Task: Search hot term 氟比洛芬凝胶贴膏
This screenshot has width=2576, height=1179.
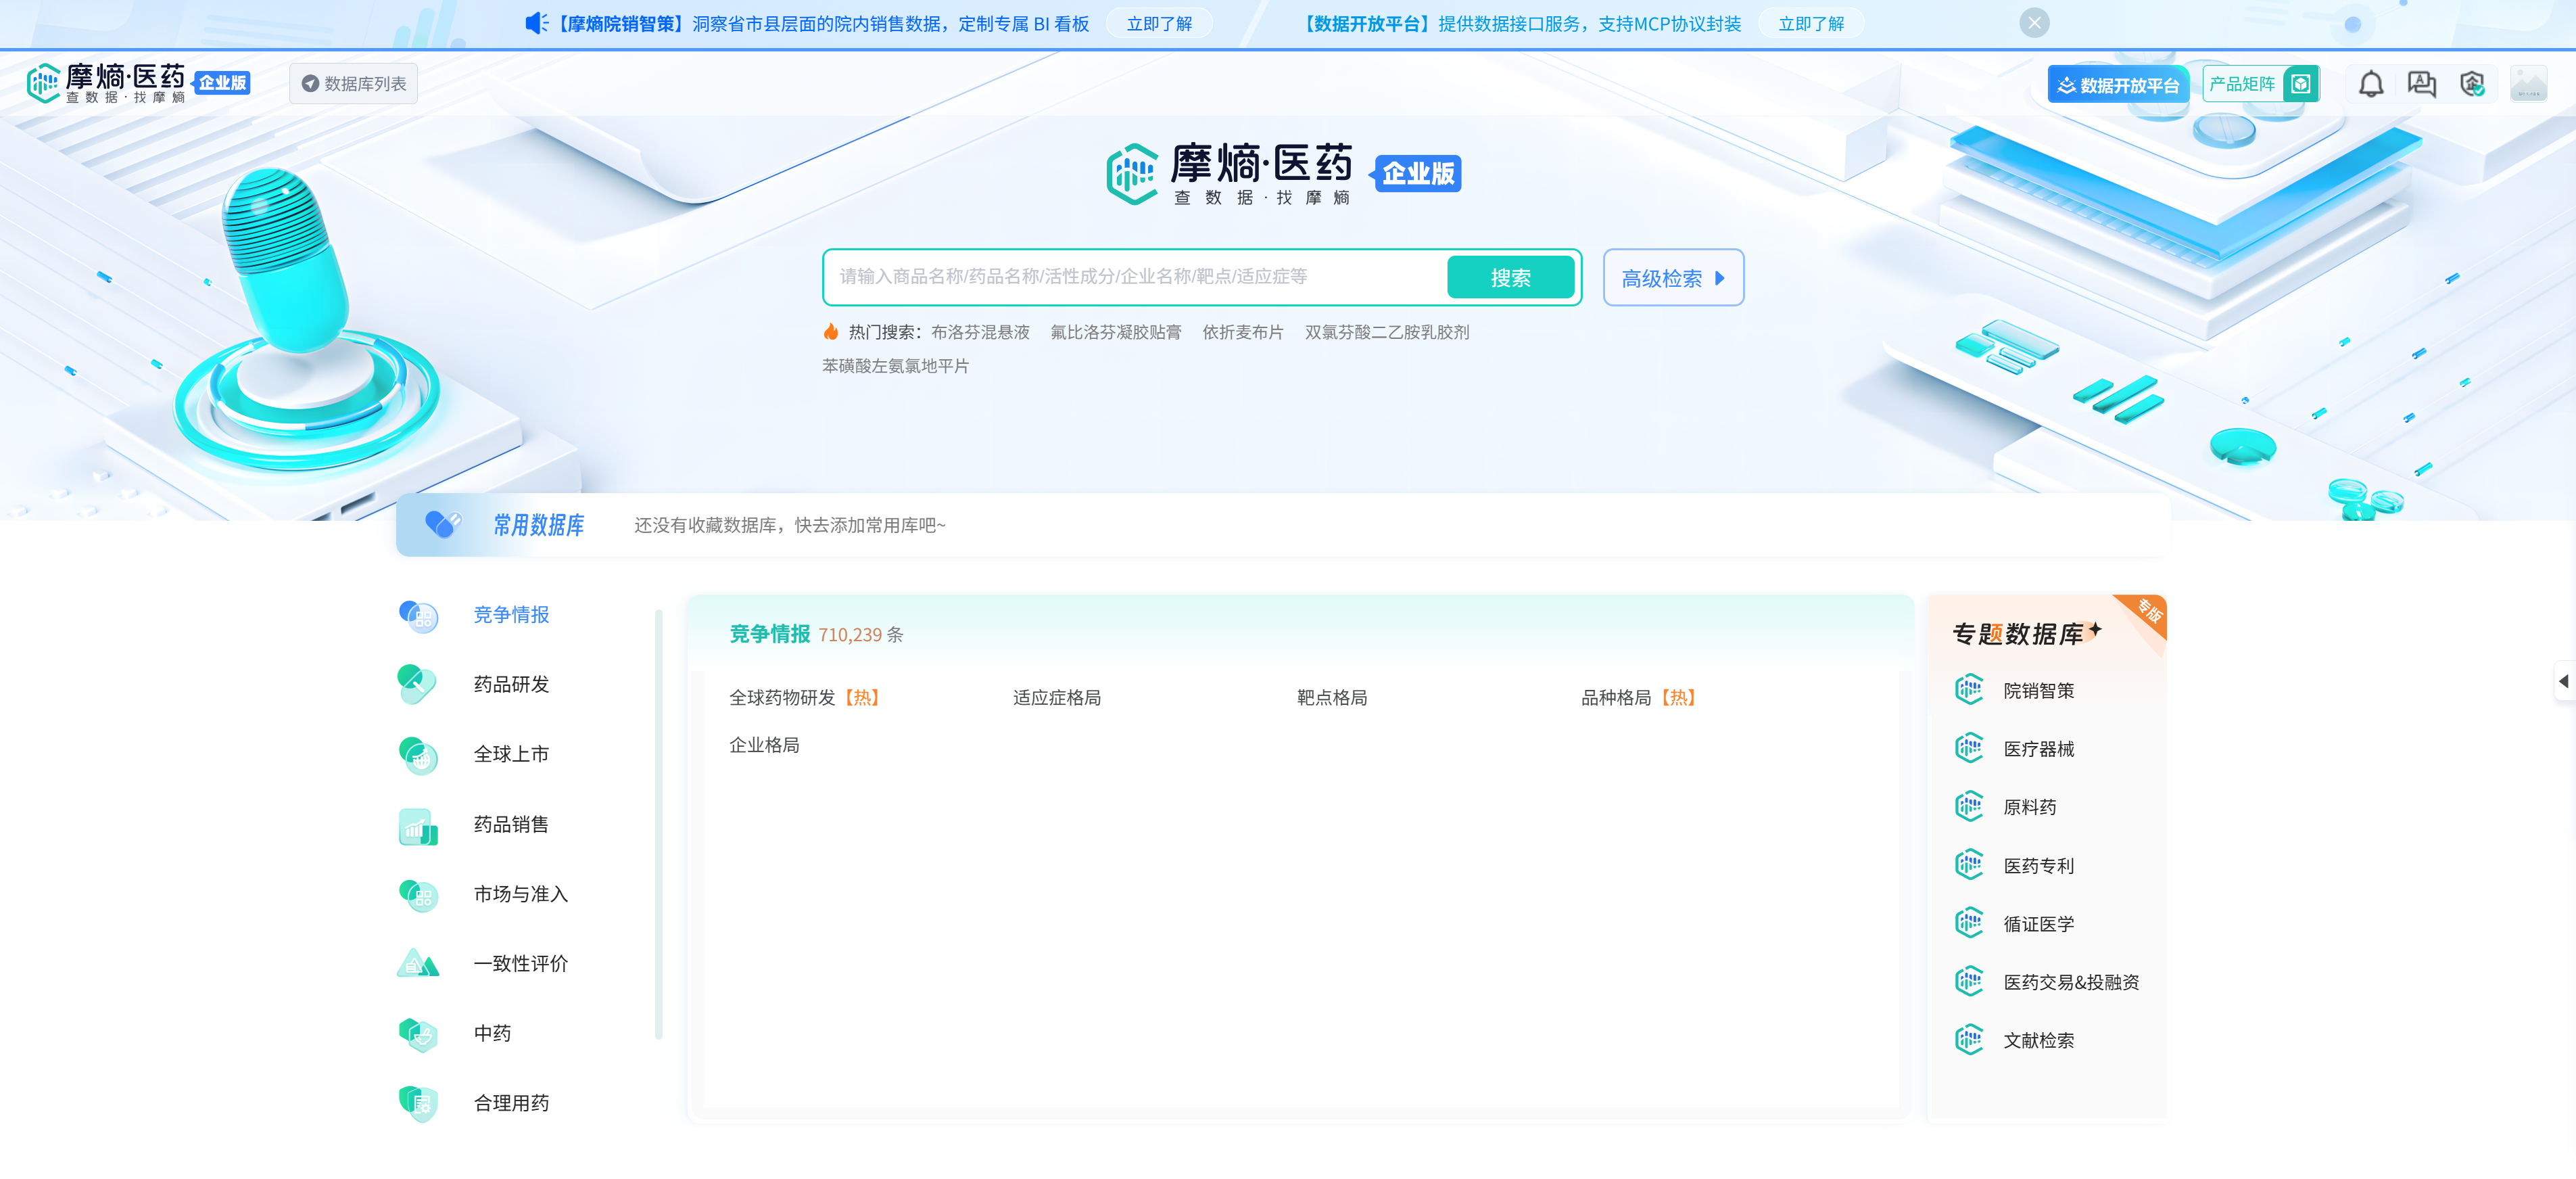Action: pos(1116,332)
